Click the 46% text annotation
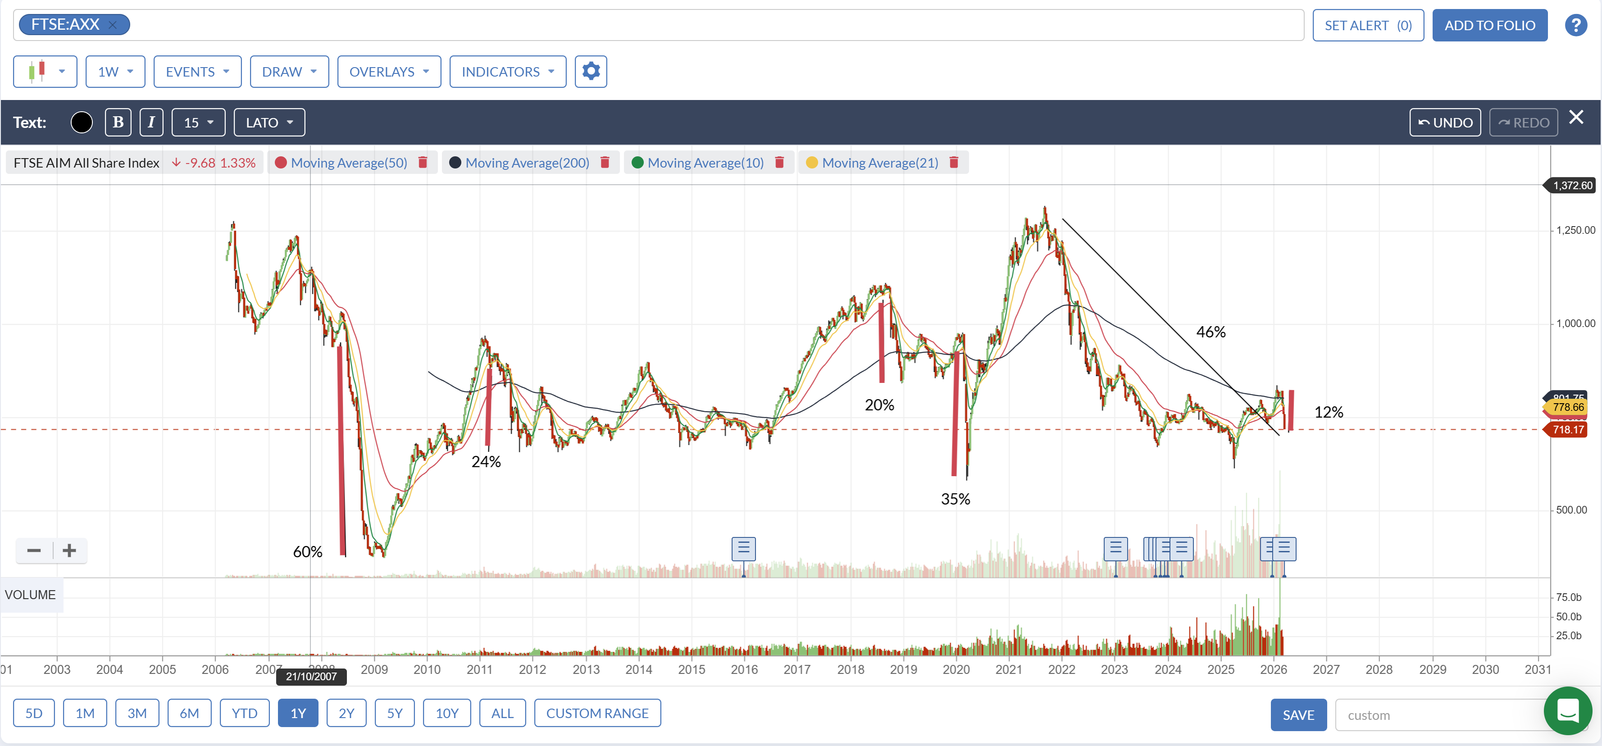This screenshot has width=1602, height=746. click(x=1210, y=332)
